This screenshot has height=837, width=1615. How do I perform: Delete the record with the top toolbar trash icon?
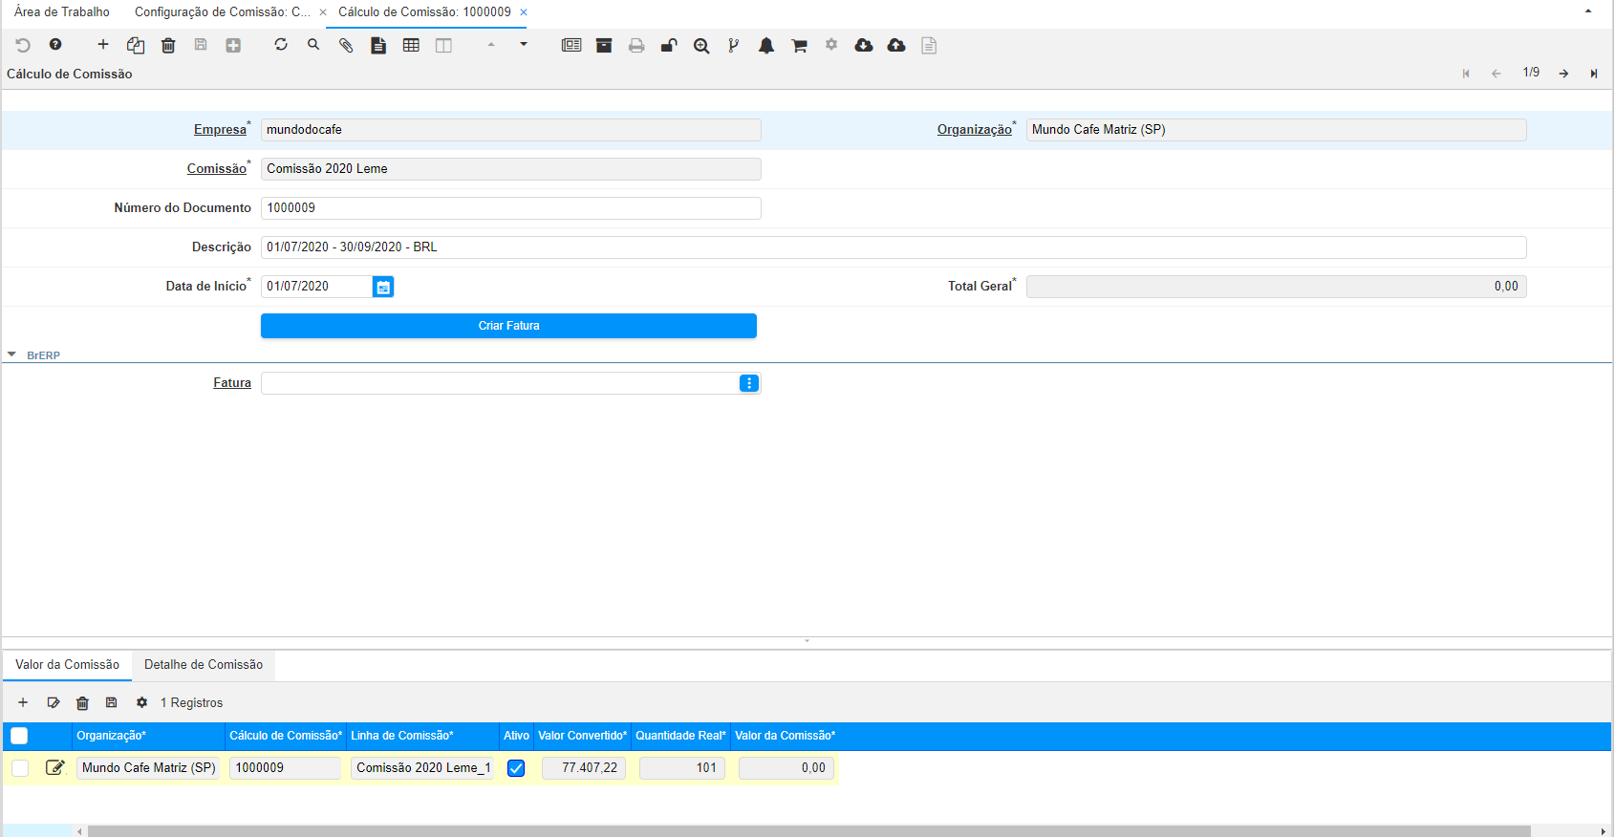tap(168, 45)
